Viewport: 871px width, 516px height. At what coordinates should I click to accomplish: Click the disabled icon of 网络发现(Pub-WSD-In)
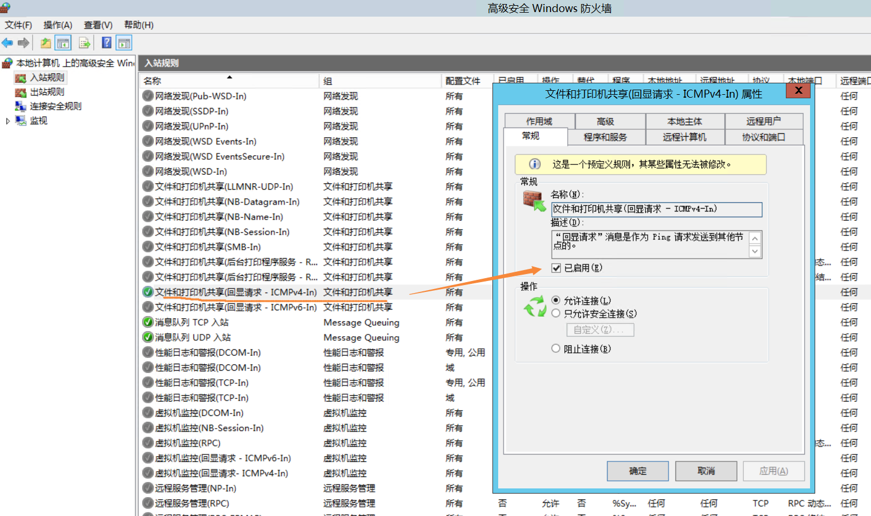point(148,96)
